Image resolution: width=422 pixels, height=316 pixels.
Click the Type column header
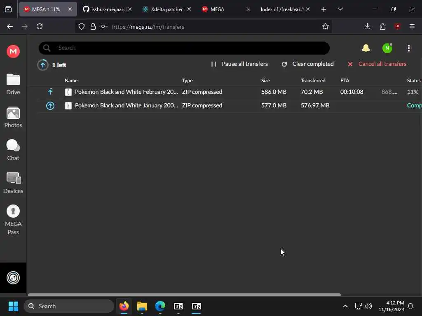click(x=187, y=80)
